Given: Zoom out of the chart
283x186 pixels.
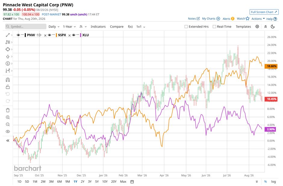Looking at the screenshot, I should [x=8, y=124].
